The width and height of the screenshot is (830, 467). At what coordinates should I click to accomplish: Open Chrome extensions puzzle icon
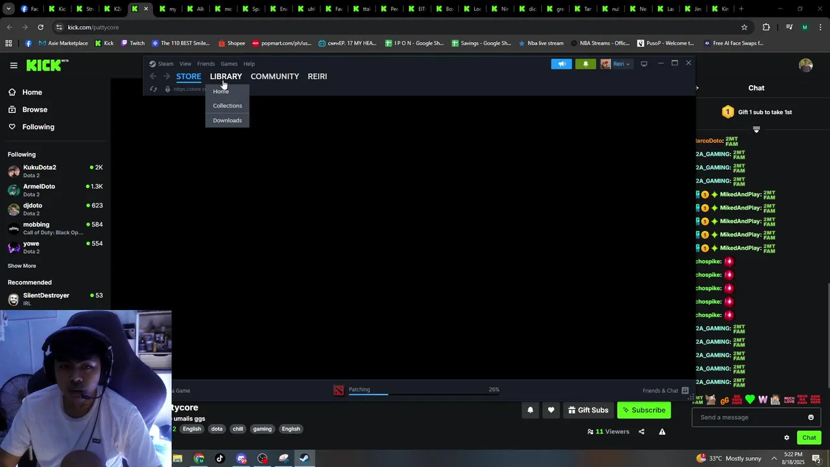point(766,27)
